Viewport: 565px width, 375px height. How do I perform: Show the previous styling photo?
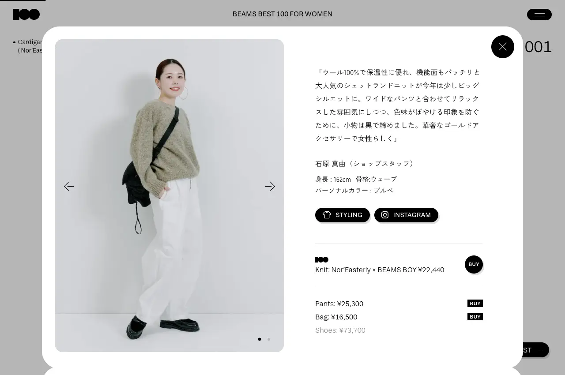point(69,187)
